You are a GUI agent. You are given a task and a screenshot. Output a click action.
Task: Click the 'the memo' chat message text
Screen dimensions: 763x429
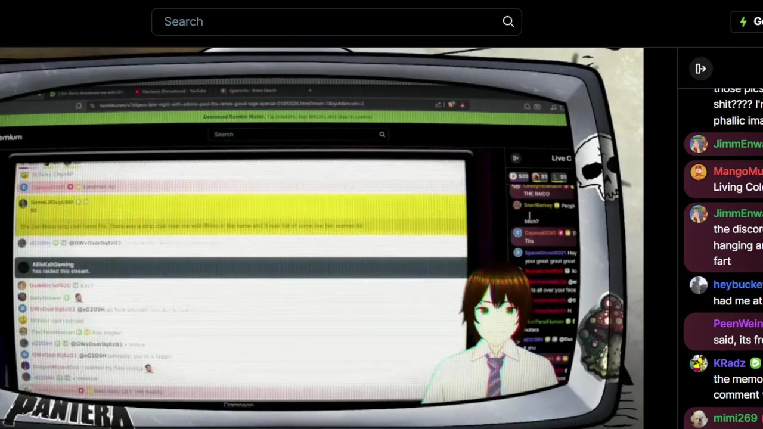(x=738, y=379)
